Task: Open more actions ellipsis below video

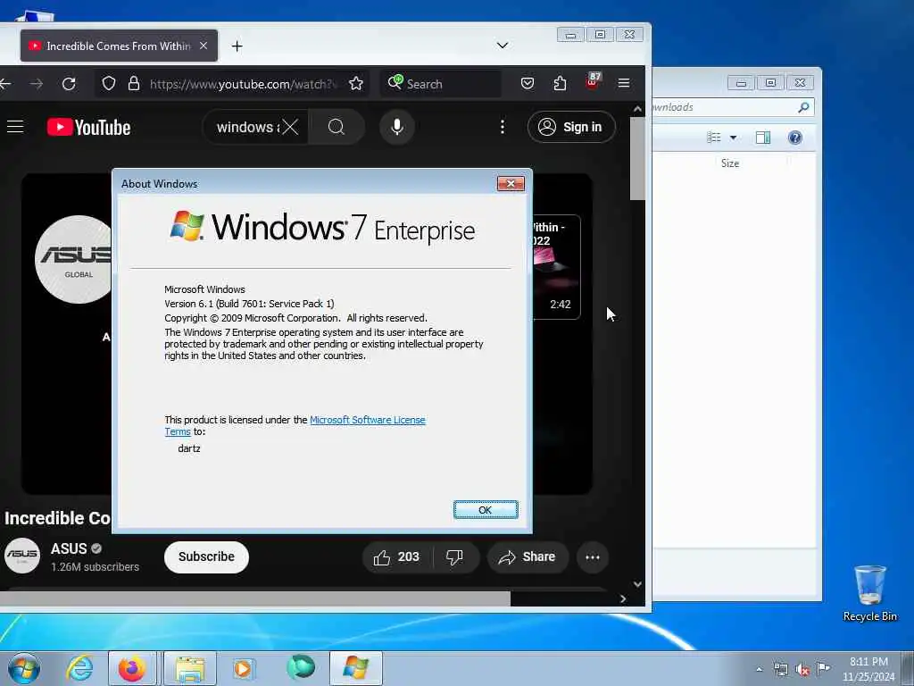Action: tap(593, 557)
